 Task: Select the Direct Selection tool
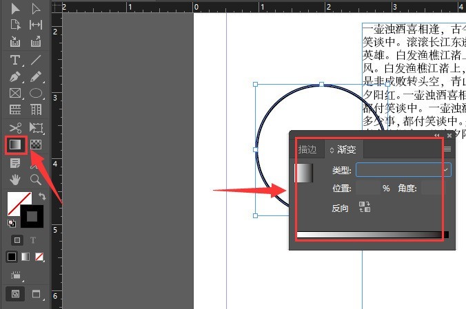pos(36,8)
